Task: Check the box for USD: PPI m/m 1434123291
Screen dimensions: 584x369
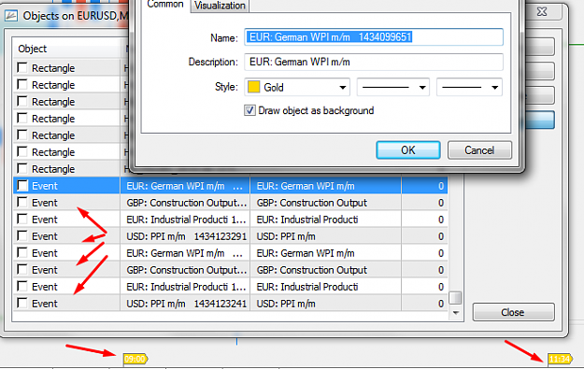Action: (22, 235)
